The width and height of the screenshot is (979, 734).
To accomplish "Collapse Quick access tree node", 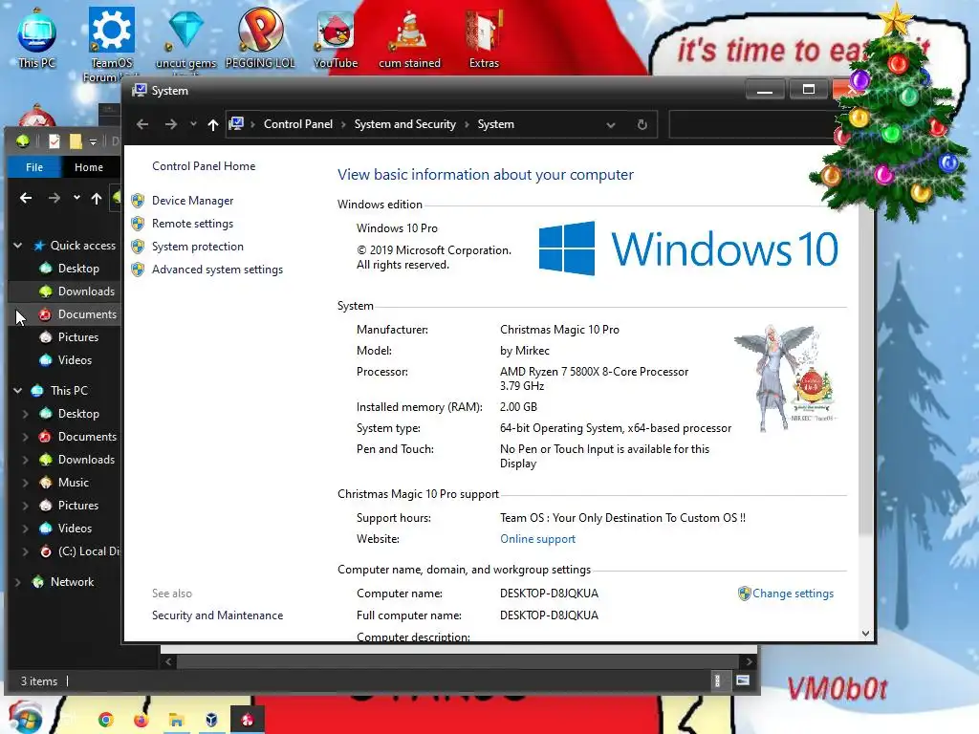I will (18, 246).
